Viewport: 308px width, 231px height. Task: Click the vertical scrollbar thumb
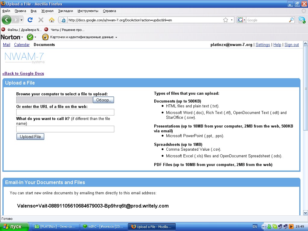click(x=306, y=88)
